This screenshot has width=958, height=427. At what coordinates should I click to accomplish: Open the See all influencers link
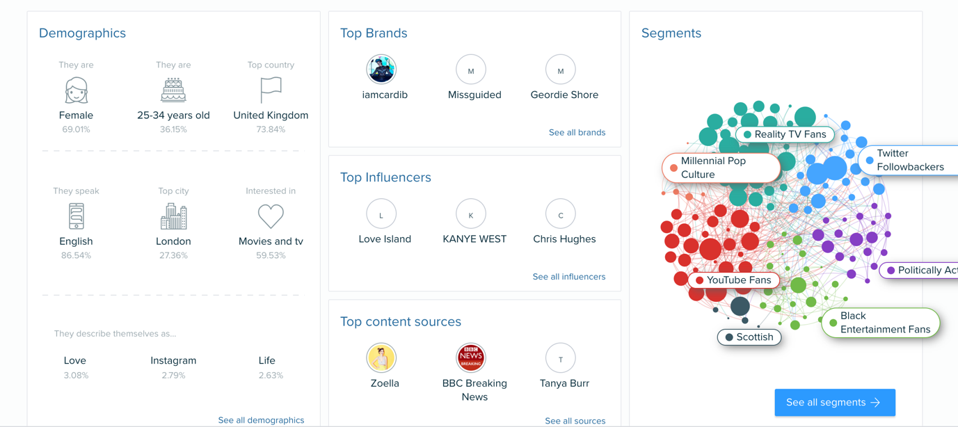(568, 277)
